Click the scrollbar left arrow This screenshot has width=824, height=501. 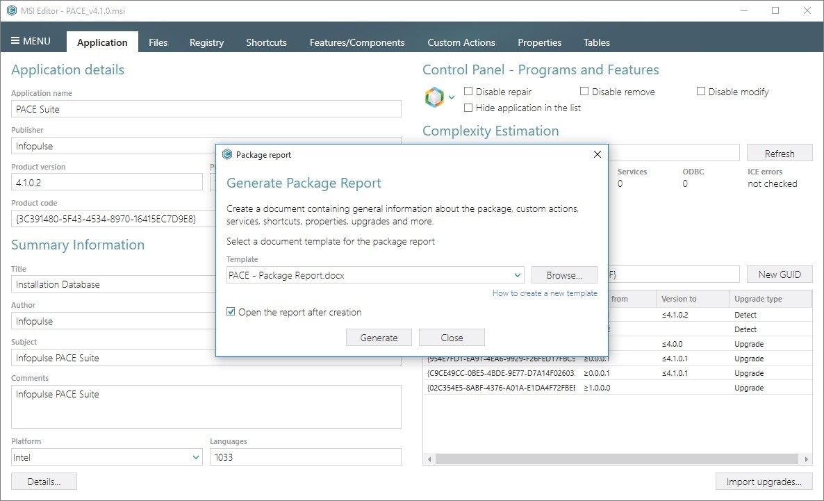click(x=429, y=459)
